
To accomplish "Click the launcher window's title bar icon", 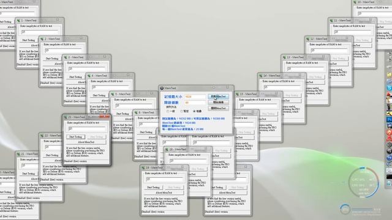I will click(x=162, y=88).
